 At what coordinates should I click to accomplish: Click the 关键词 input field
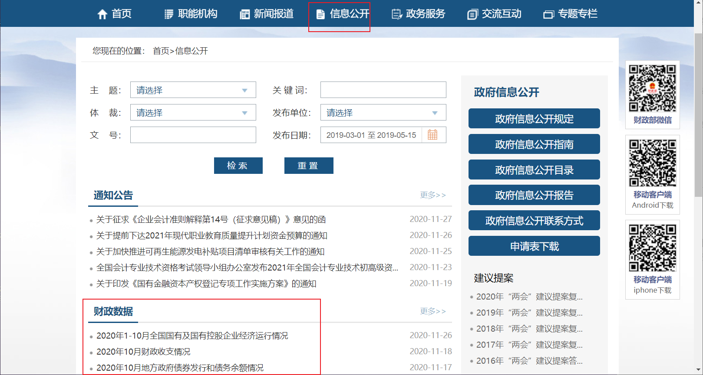click(x=383, y=90)
